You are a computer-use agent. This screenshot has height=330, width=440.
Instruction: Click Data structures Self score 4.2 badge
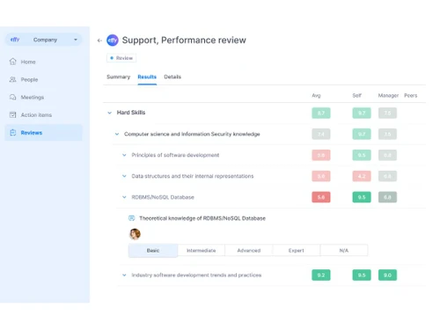point(362,176)
